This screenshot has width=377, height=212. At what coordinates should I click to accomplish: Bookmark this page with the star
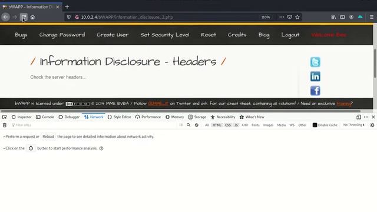[x=297, y=17]
